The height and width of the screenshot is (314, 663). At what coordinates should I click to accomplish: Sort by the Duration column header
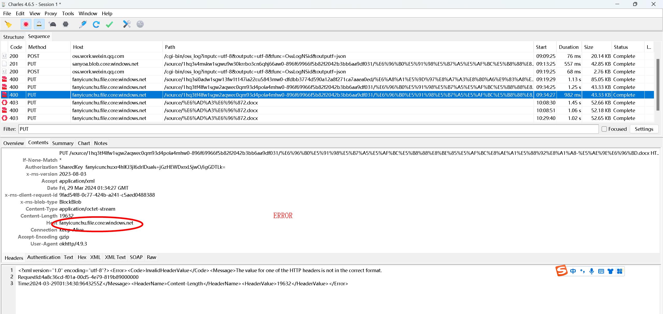click(x=568, y=47)
